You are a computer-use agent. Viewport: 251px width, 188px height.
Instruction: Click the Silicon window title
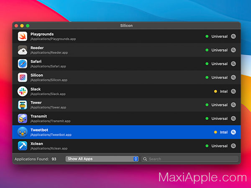[x=126, y=25]
